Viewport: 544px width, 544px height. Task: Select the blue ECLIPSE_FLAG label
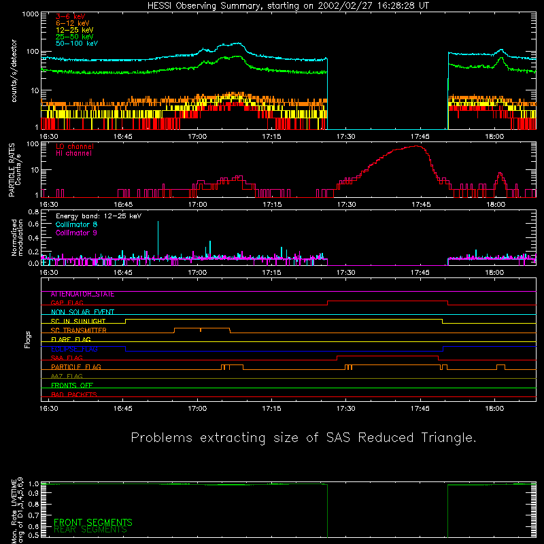74,349
